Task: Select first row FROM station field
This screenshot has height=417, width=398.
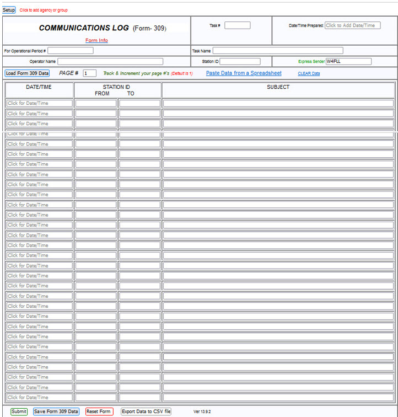Action: pyautogui.click(x=96, y=103)
